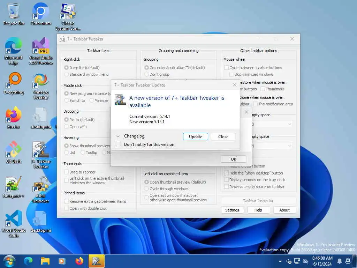The width and height of the screenshot is (357, 268).
Task: Select the IObit Unlocker desktop icon
Action: pyautogui.click(x=41, y=189)
